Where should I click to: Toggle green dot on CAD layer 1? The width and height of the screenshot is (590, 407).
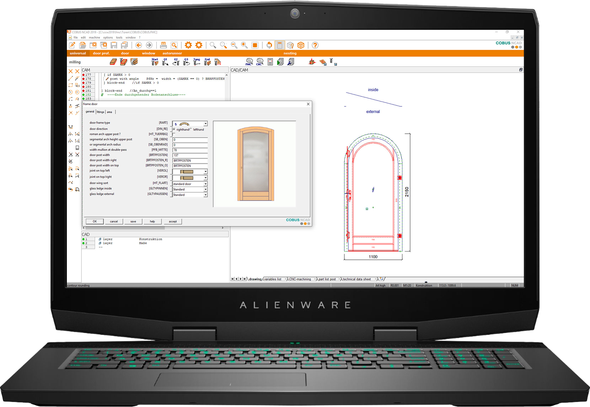[84, 239]
